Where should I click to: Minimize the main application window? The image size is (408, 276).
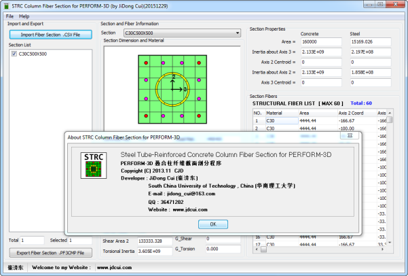(x=369, y=4)
